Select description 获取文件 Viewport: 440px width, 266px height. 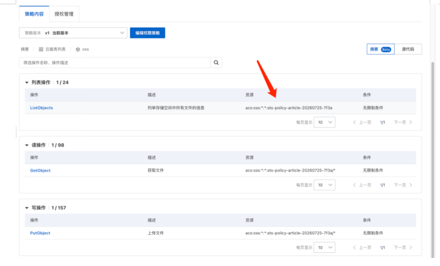(155, 170)
